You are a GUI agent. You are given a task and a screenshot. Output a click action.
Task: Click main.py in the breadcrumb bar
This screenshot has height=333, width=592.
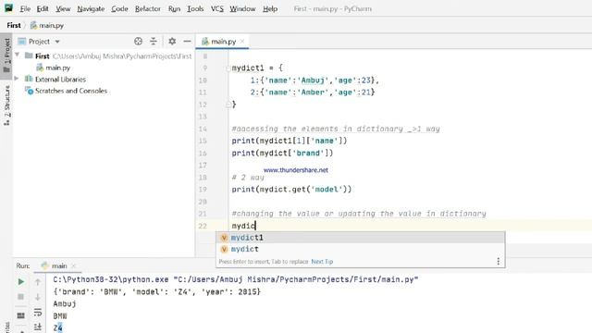tap(47, 25)
